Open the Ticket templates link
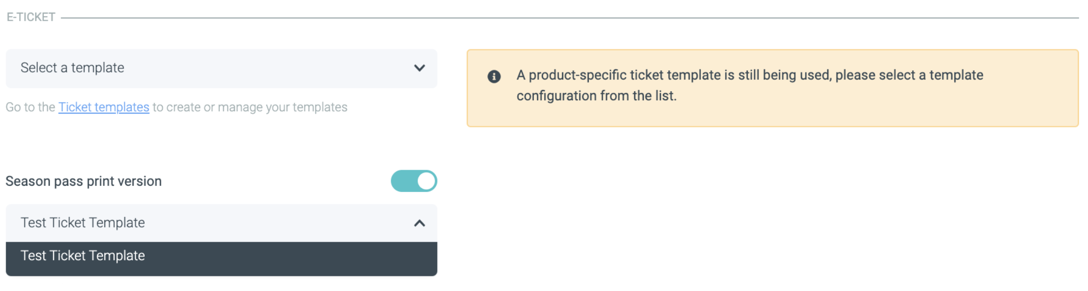This screenshot has height=291, width=1088. click(104, 107)
